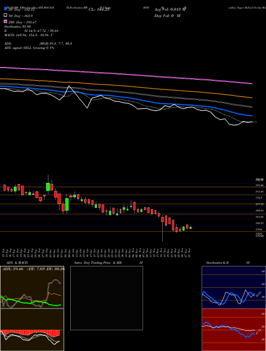Click the 'ADX & MACD' panel title
The image size is (266, 351).
[x=17, y=263]
